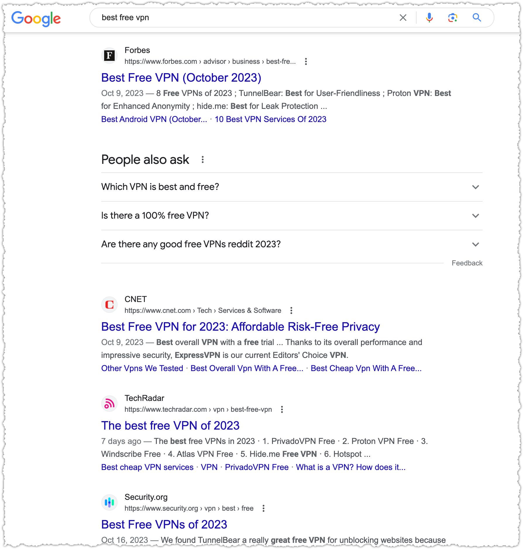Screen dimensions: 523x549
Task: Click the 'Security.org' site name text
Action: pyautogui.click(x=146, y=497)
